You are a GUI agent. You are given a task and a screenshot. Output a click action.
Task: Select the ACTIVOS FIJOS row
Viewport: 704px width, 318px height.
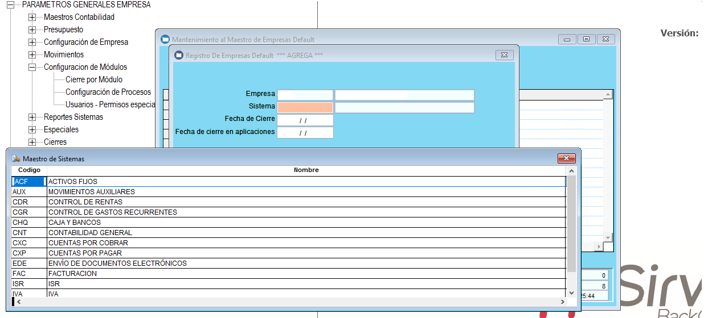pyautogui.click(x=72, y=182)
